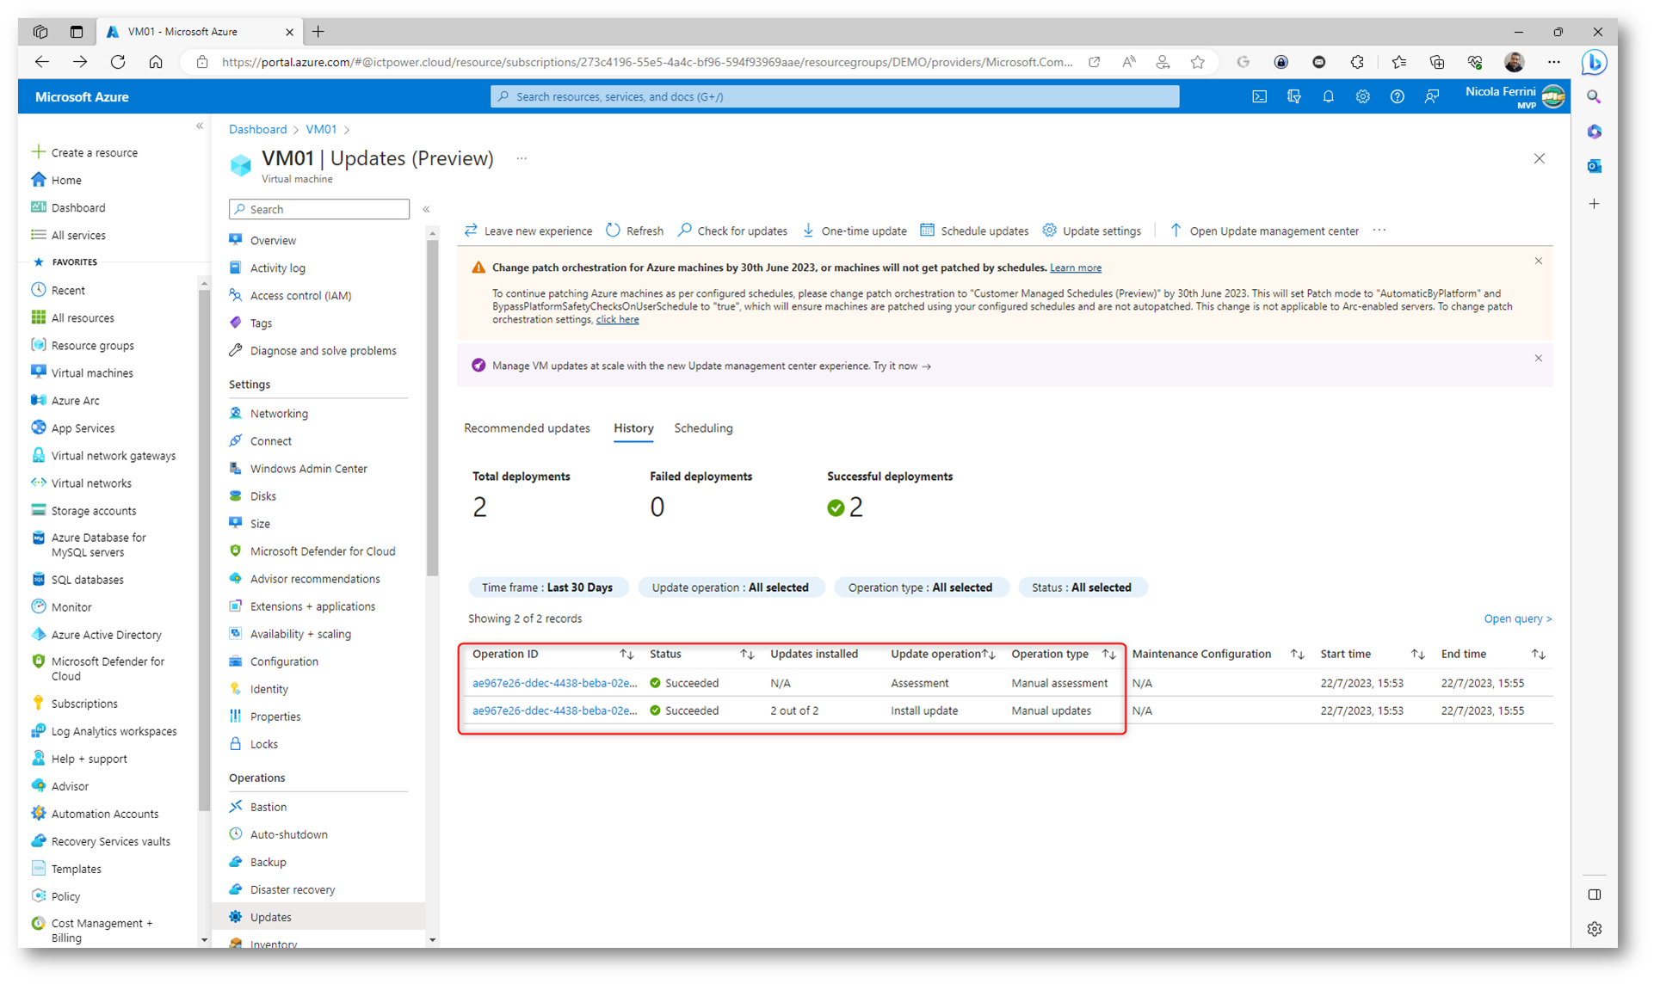Open Operation type filter
This screenshot has width=1654, height=984.
[920, 587]
